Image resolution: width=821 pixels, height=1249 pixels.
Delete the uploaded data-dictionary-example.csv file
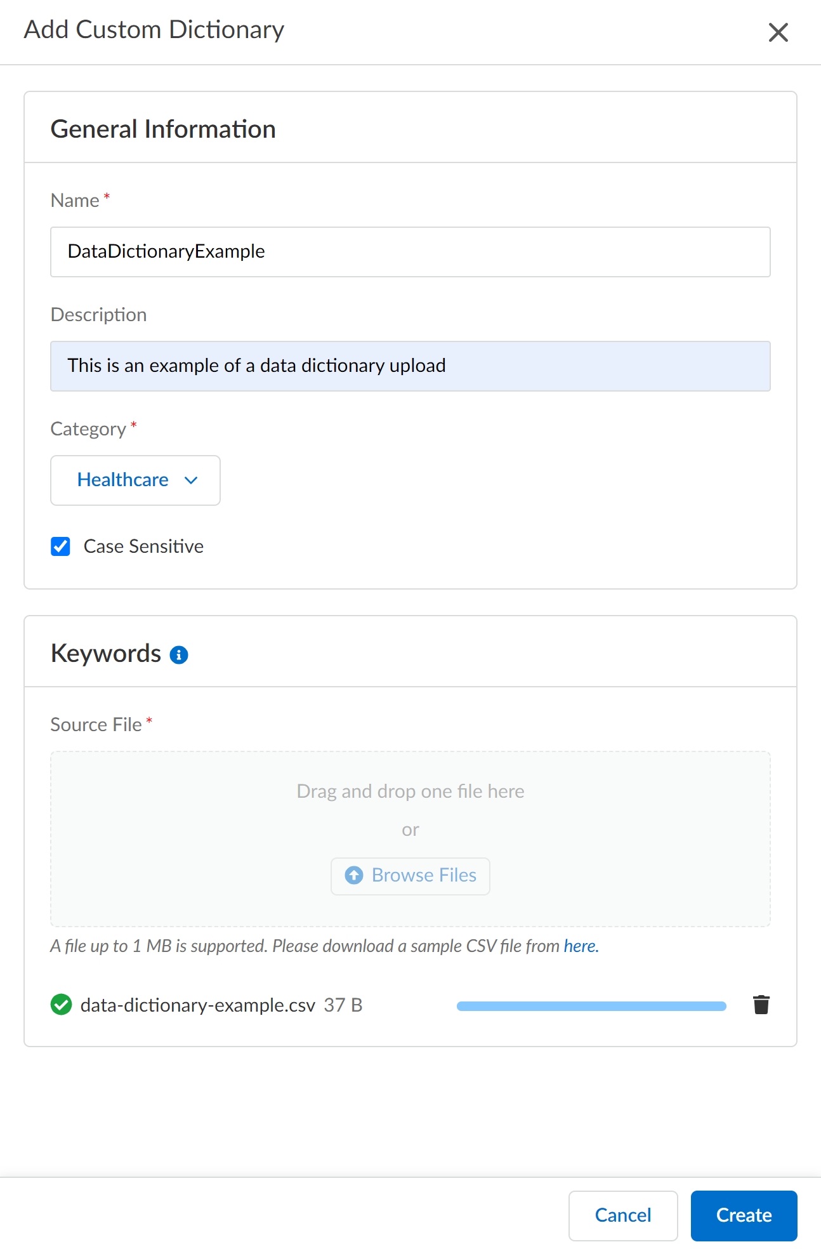761,1005
